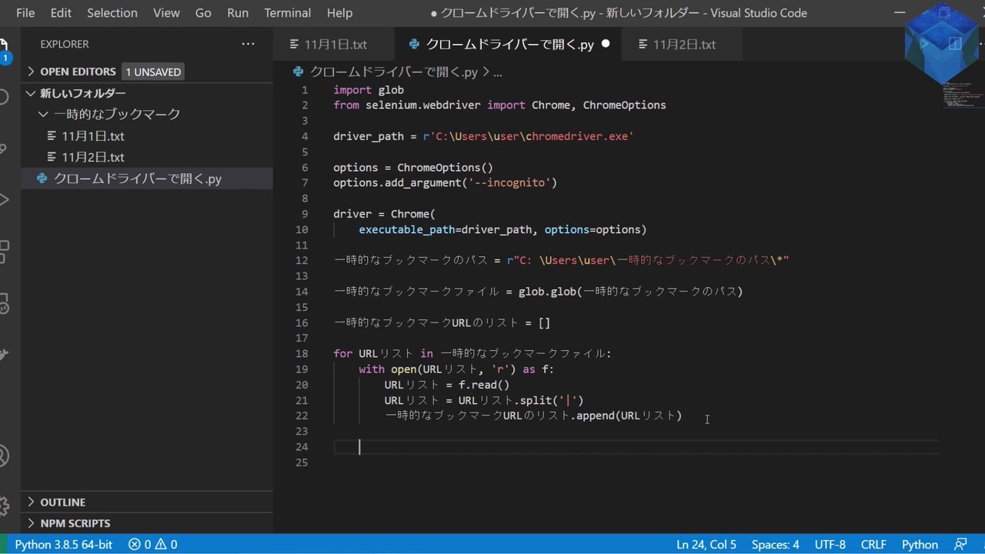This screenshot has height=554, width=985.
Task: Click the errors and warnings indicator
Action: [151, 544]
